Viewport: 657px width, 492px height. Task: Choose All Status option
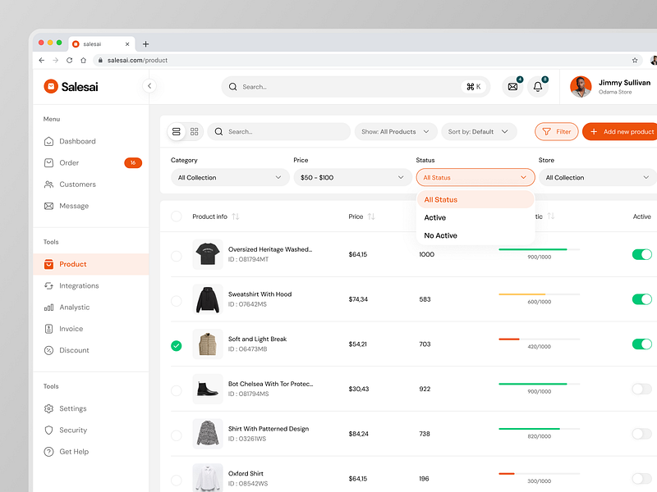coord(476,199)
